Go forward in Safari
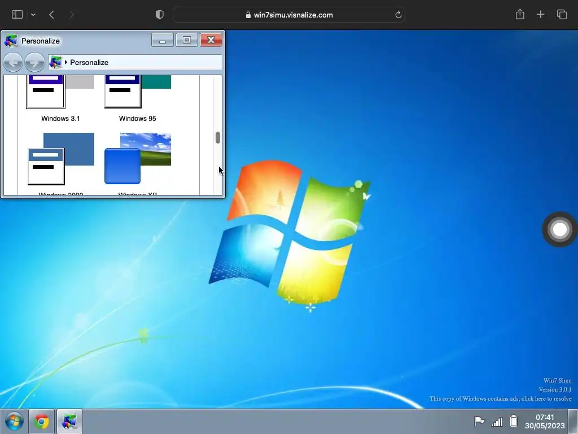 [x=72, y=15]
